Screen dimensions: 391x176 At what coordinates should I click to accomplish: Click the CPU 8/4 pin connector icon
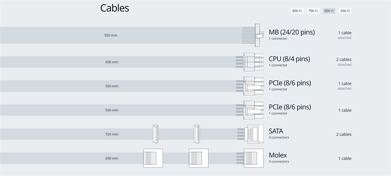(249, 62)
